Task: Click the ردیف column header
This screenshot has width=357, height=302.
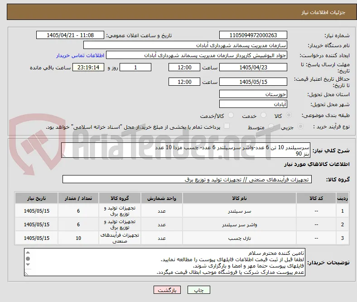Action: [343, 198]
